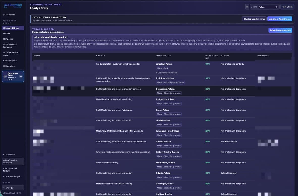298x196 pixels.
Task: Open Mapa · Siedziba główna for Grudziądz
Action: pos(169,188)
